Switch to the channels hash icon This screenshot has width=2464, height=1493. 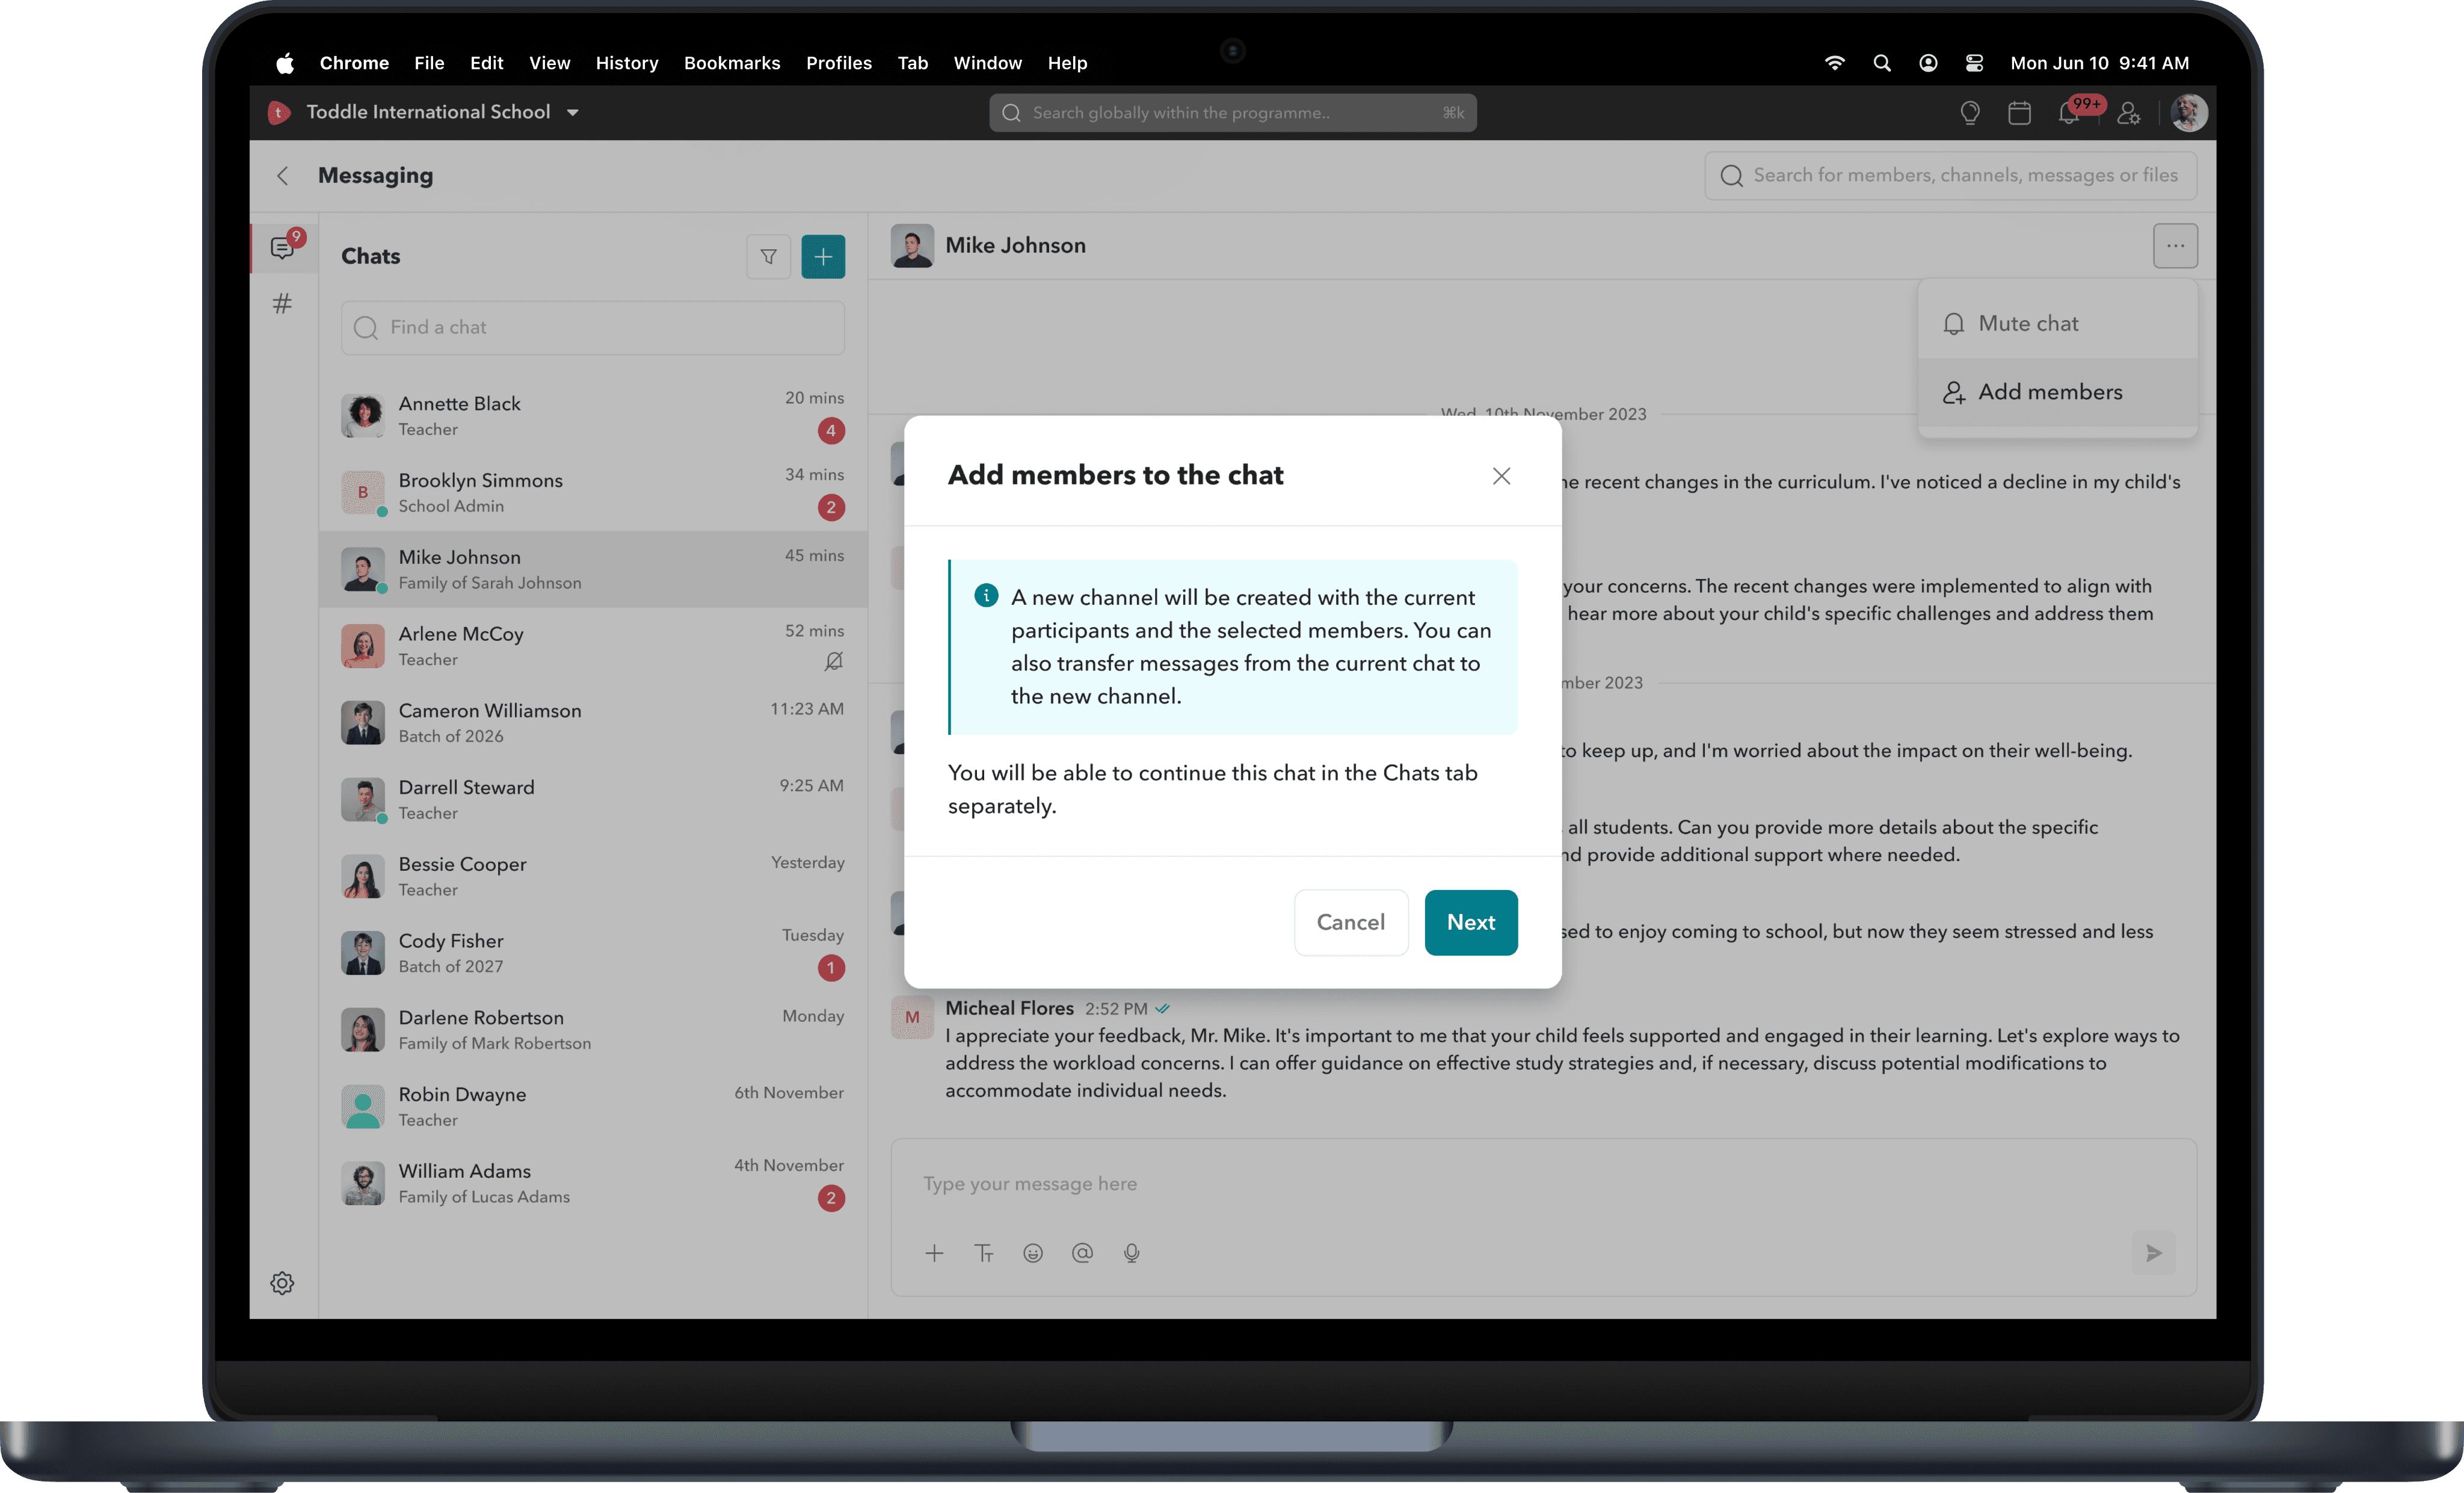(282, 303)
